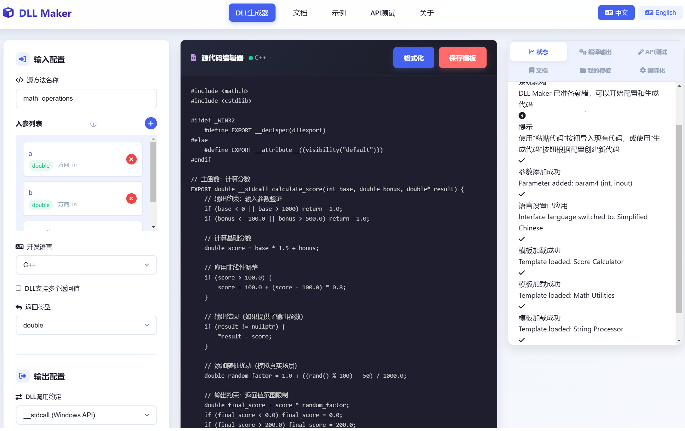
Task: Open 文档 in top navigation
Action: [300, 13]
